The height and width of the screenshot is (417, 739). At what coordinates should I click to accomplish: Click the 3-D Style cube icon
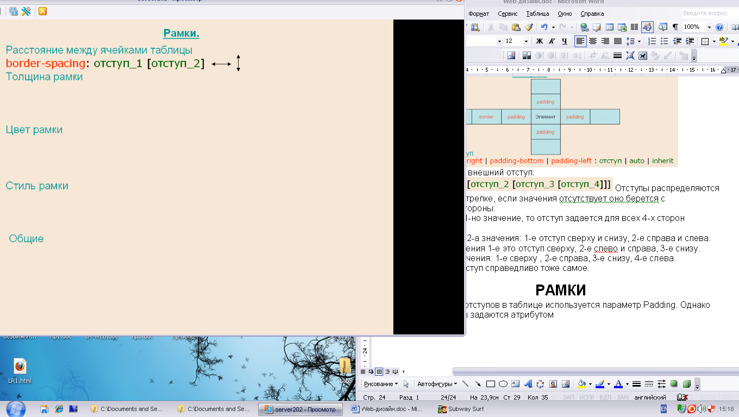click(x=686, y=384)
